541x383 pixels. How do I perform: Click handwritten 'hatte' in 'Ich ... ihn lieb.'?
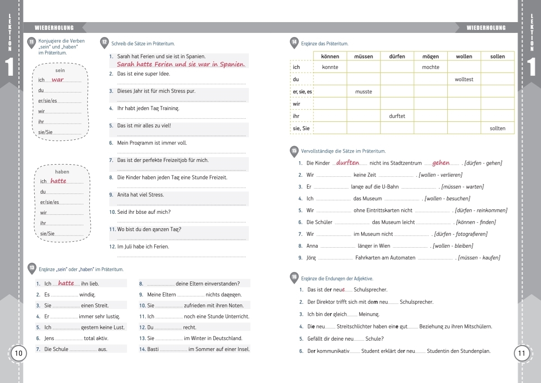66,283
